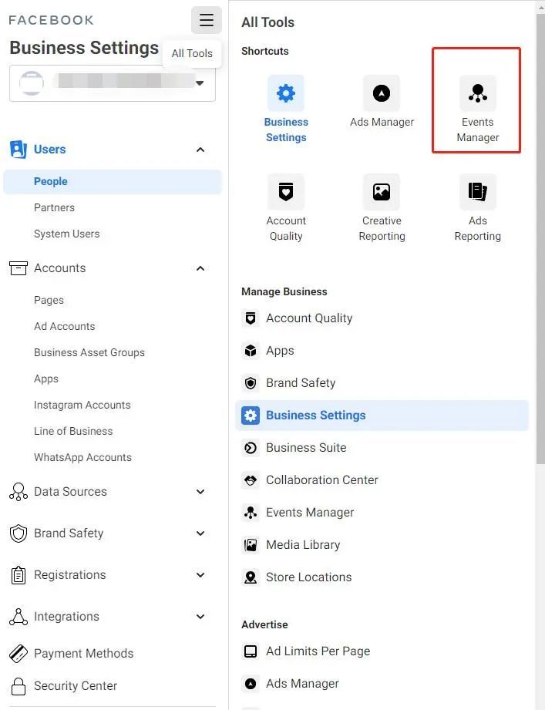Open Instagram Accounts
This screenshot has width=545, height=710.
click(82, 405)
